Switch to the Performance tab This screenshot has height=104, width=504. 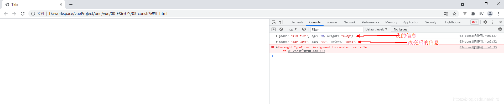point(370,22)
